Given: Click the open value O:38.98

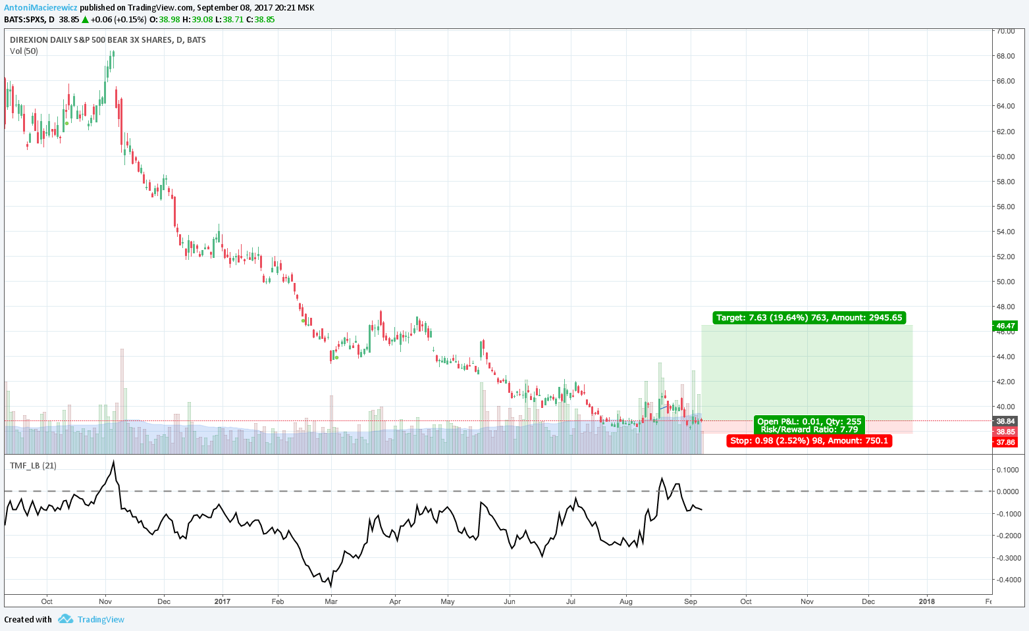Looking at the screenshot, I should tap(165, 20).
